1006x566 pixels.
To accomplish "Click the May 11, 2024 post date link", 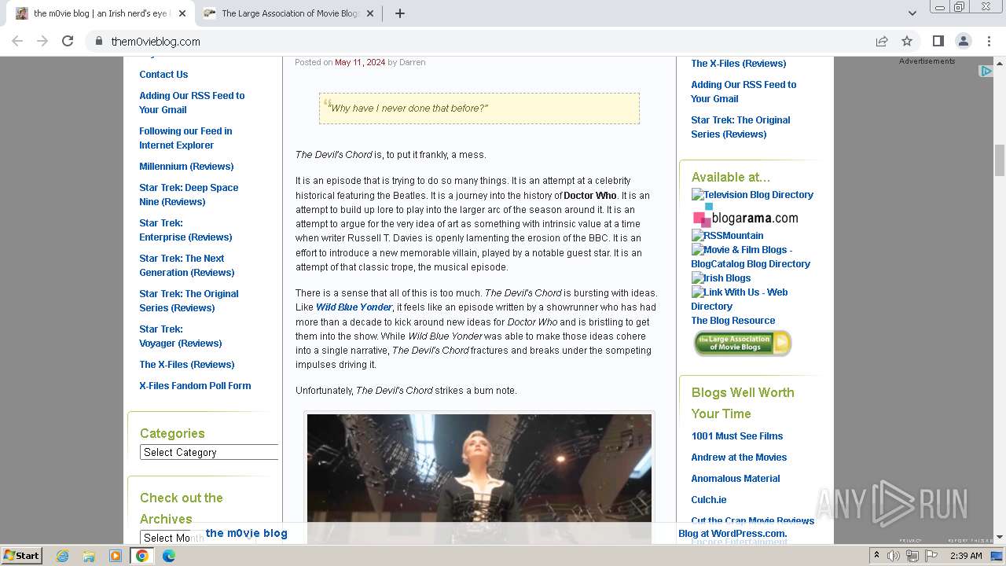I will coord(360,62).
